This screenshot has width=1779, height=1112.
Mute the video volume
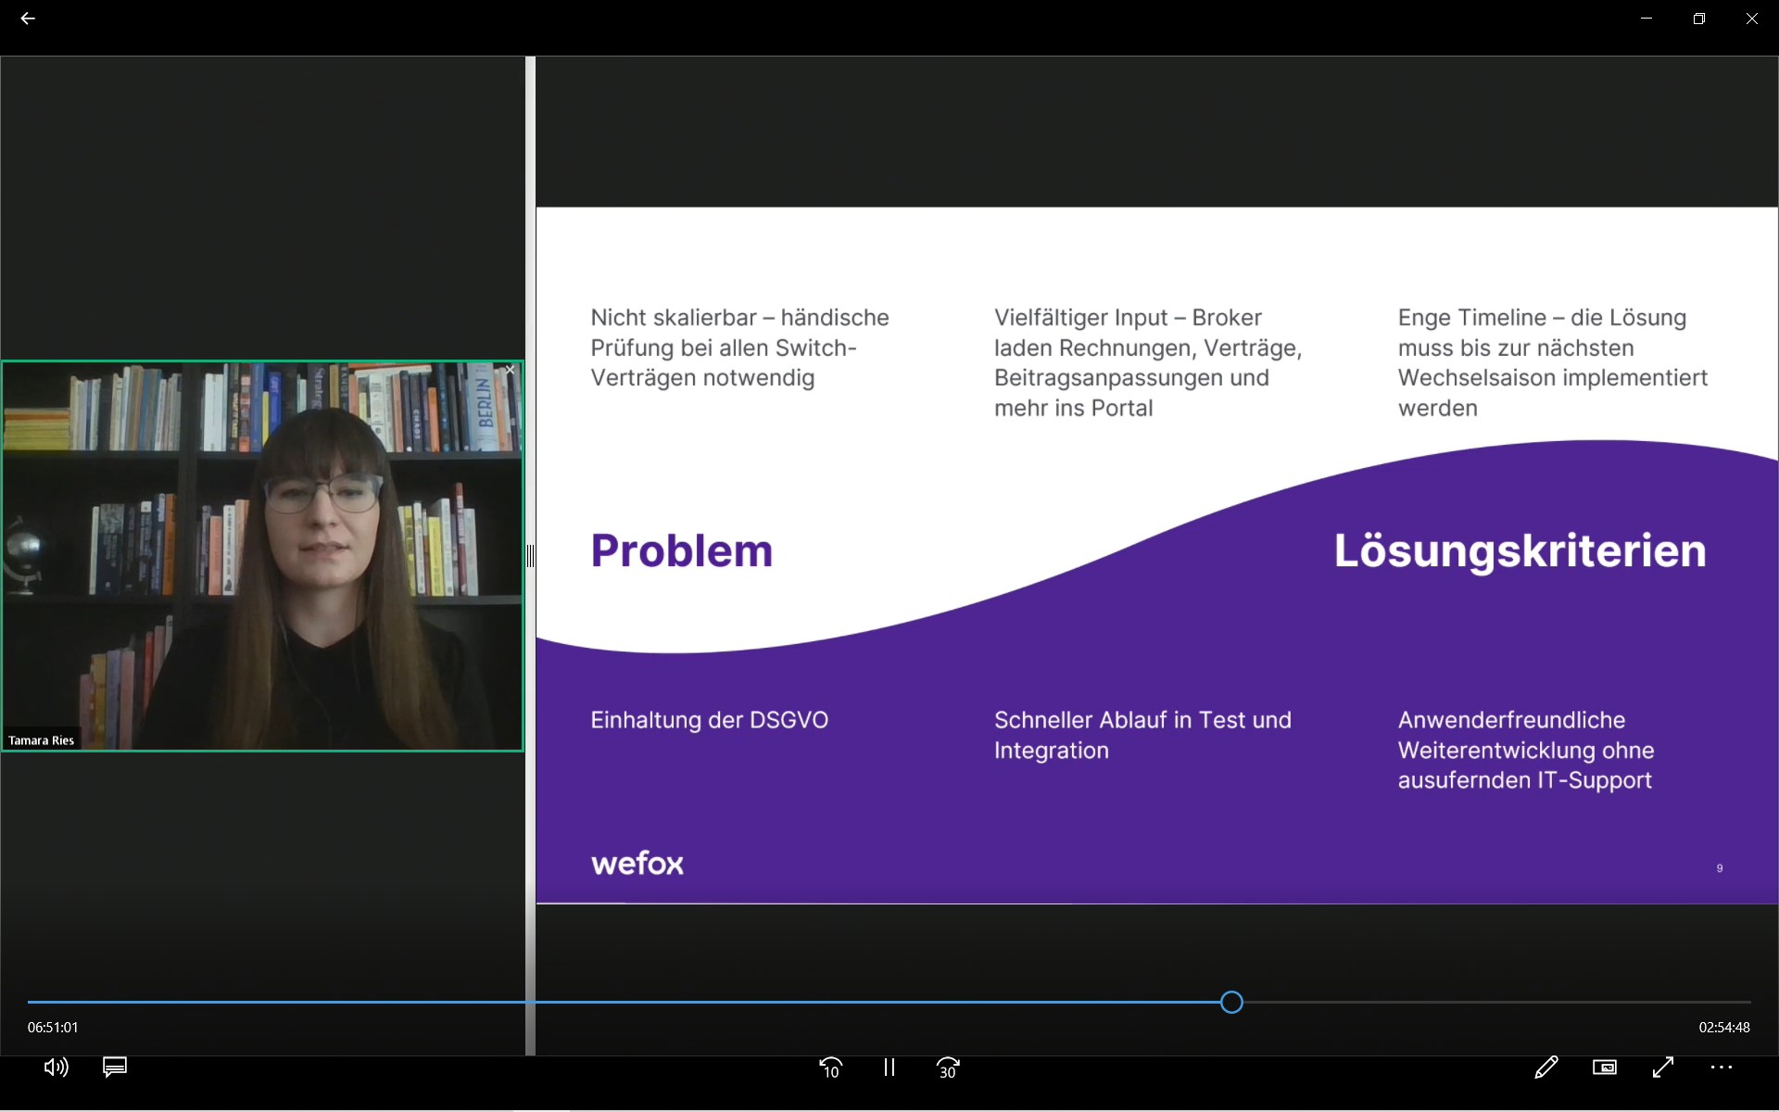[56, 1068]
